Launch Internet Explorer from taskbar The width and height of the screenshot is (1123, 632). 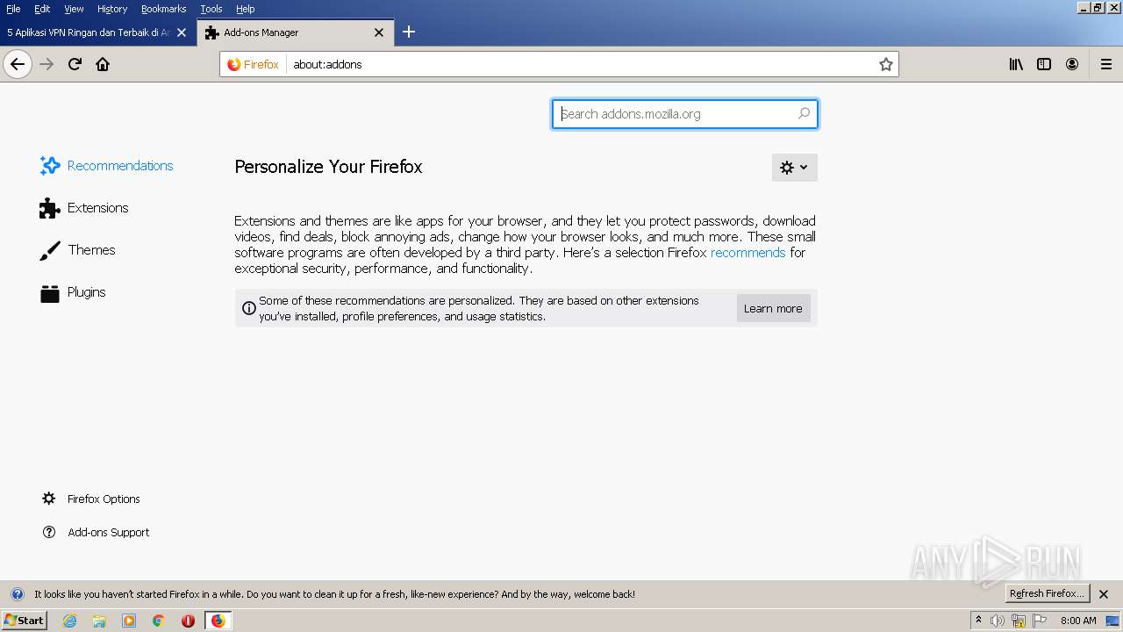[70, 621]
